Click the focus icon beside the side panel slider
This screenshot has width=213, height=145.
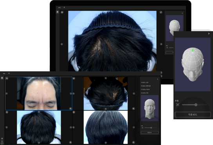(143, 128)
